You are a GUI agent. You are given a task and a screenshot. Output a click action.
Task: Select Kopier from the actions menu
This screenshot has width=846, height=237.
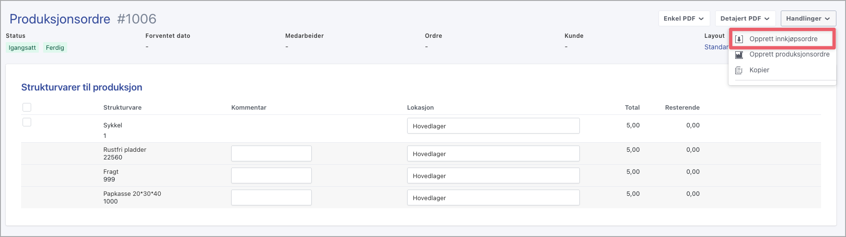pos(759,70)
